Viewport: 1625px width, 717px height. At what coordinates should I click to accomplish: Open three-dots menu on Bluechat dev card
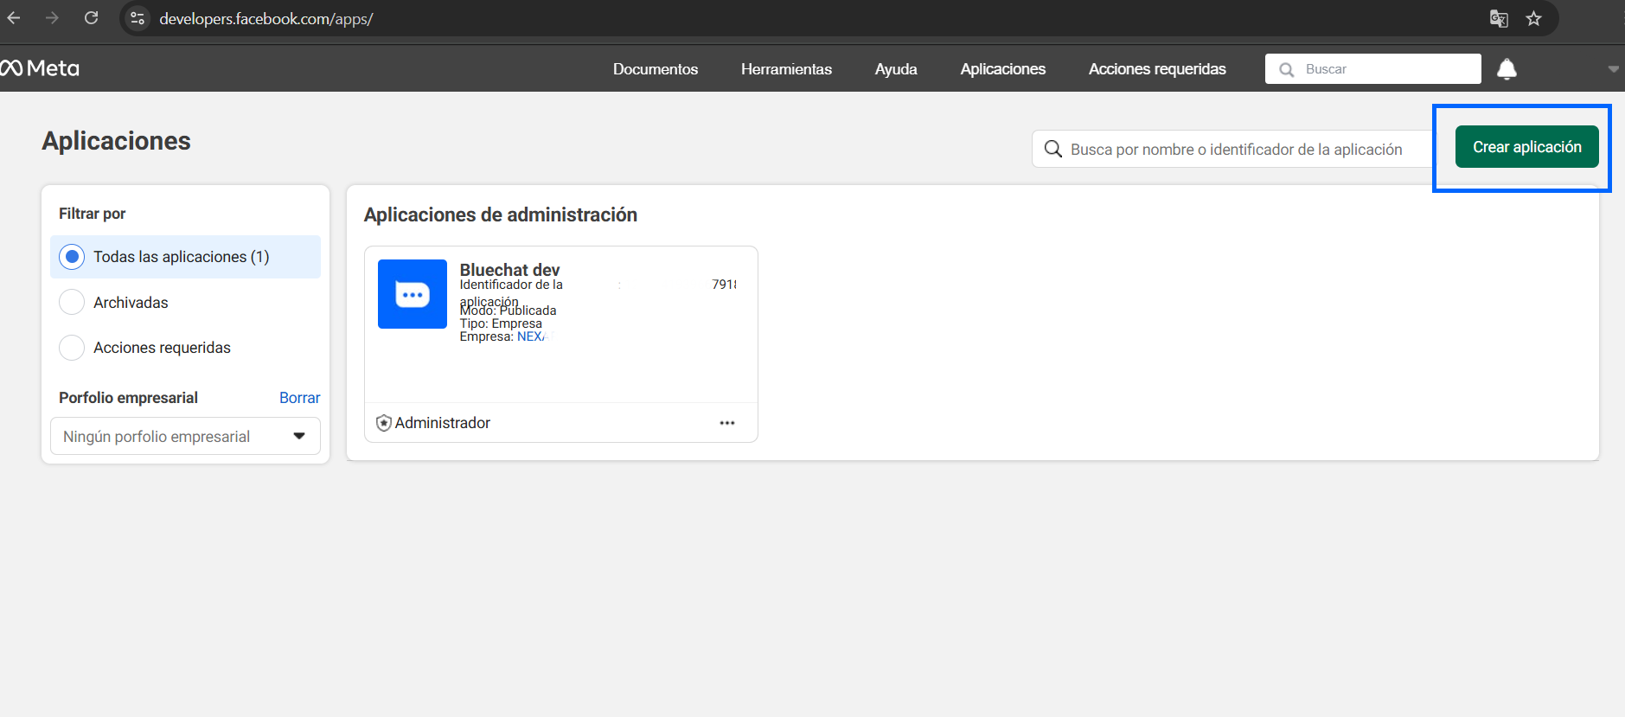(726, 423)
